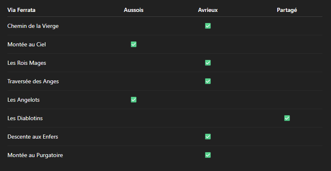
Task: Click the Aussois checkmark for Montée au Ciel
Action: pyautogui.click(x=134, y=44)
